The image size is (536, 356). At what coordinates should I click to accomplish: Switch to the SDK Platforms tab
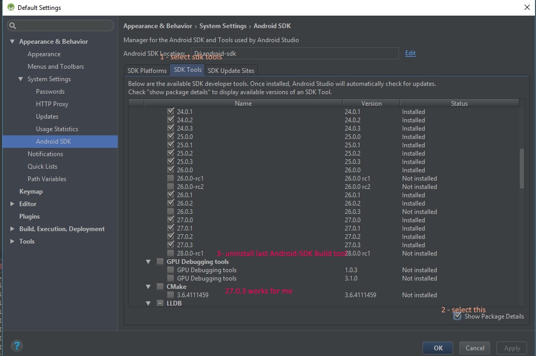pyautogui.click(x=147, y=70)
